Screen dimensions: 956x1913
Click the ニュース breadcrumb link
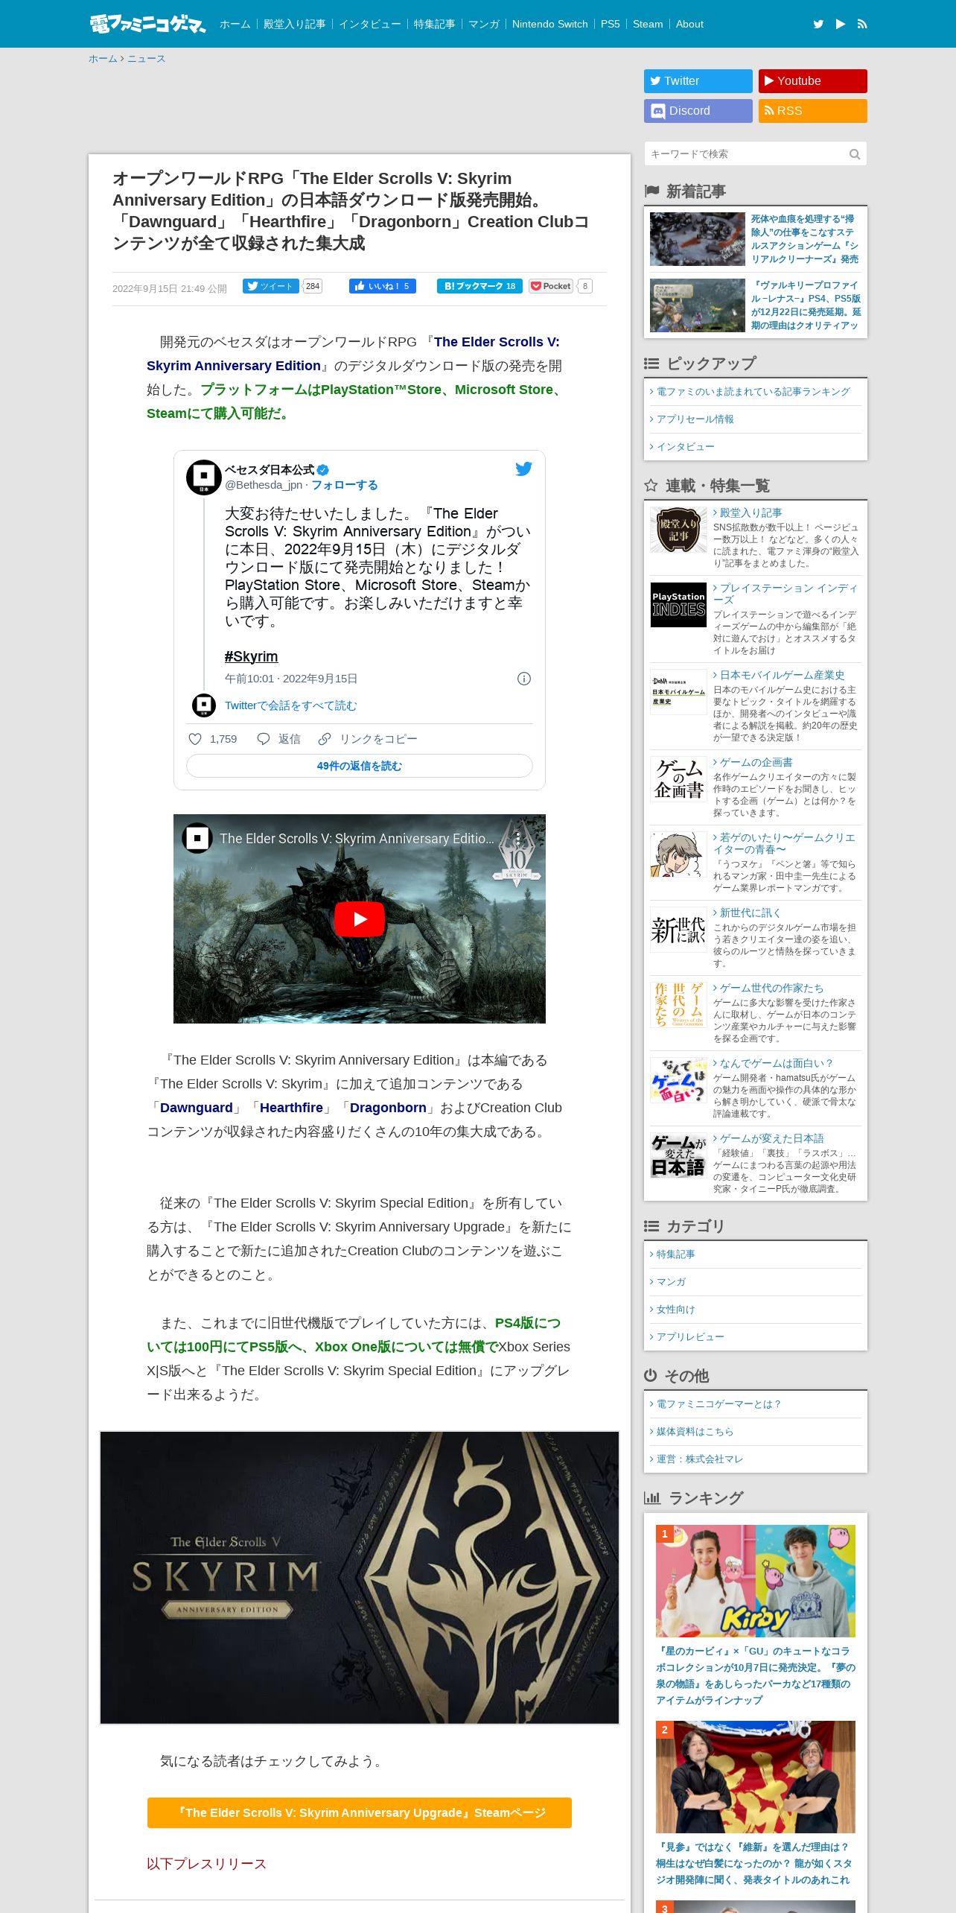pos(146,59)
